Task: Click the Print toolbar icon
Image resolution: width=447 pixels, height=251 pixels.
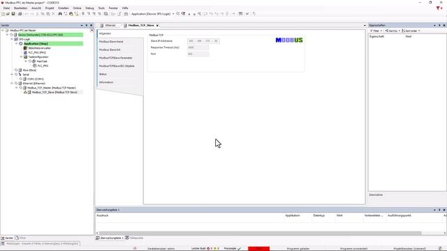Action: pyautogui.click(x=20, y=14)
